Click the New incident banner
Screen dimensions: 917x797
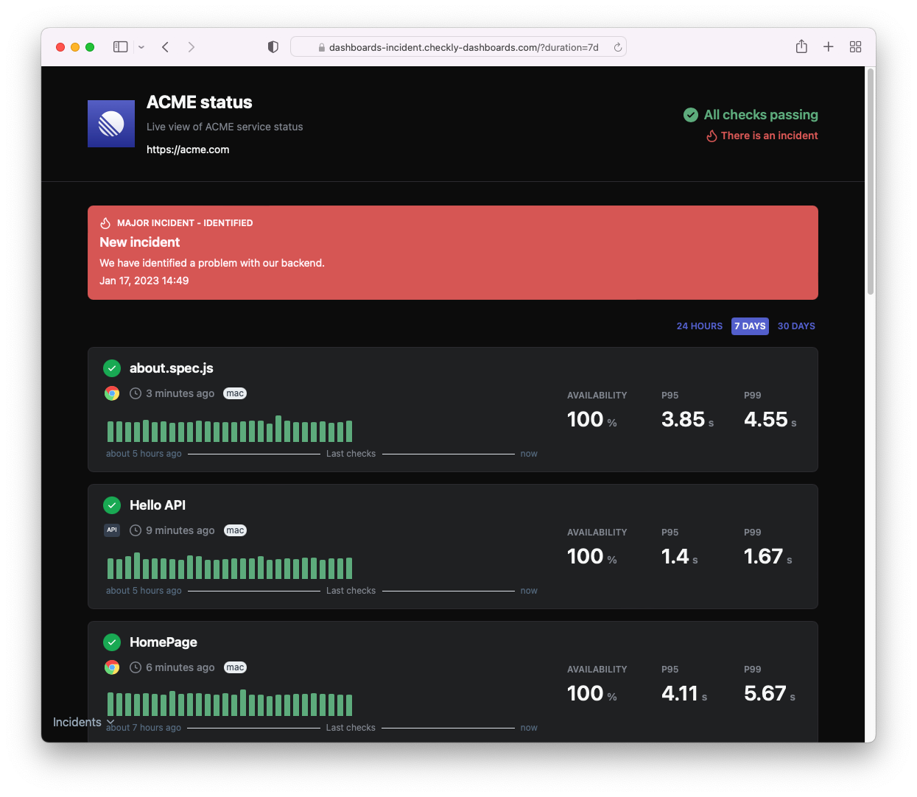453,253
